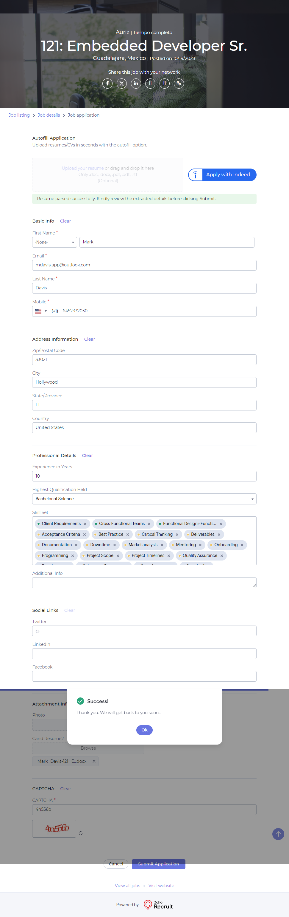Open the salutation -None- dropdown
The image size is (289, 917).
(55, 242)
